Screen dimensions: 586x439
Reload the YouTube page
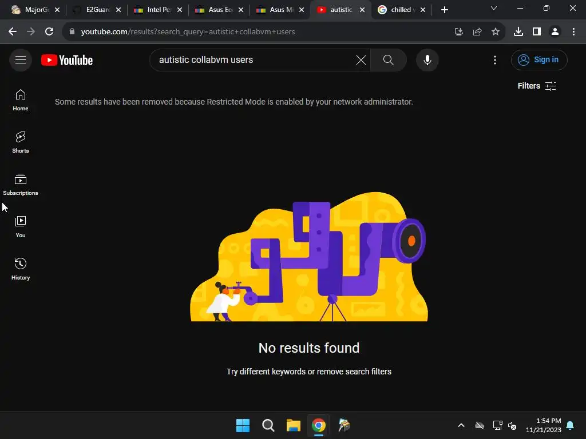pyautogui.click(x=49, y=32)
